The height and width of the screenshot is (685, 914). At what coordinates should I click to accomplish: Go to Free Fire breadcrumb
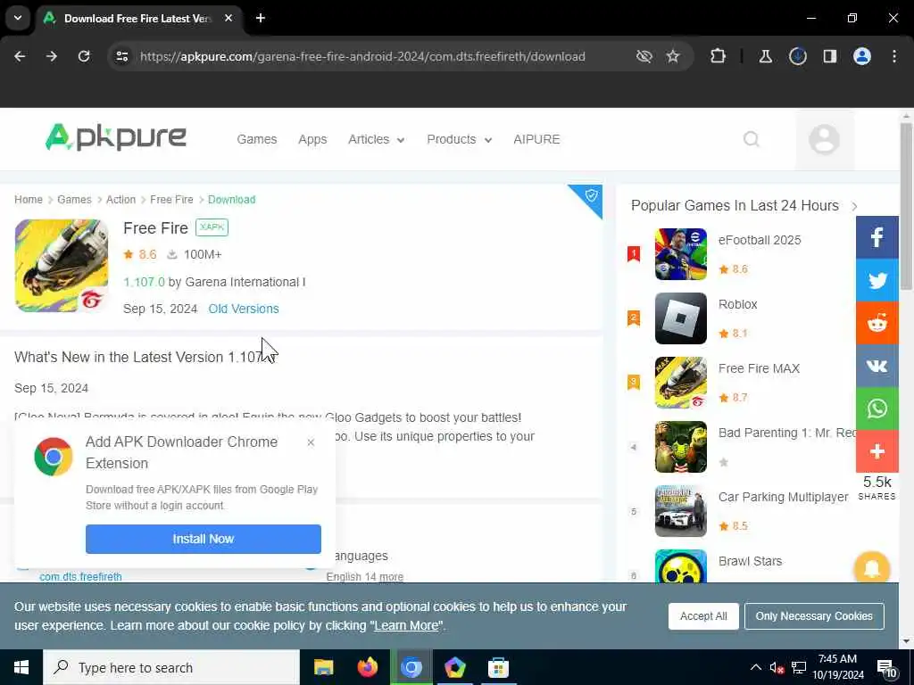[171, 199]
